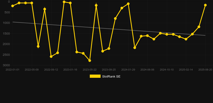This screenshot has width=213, height=103.
Task: Select the data point above 2024-10-10
Action: coord(167,34)
